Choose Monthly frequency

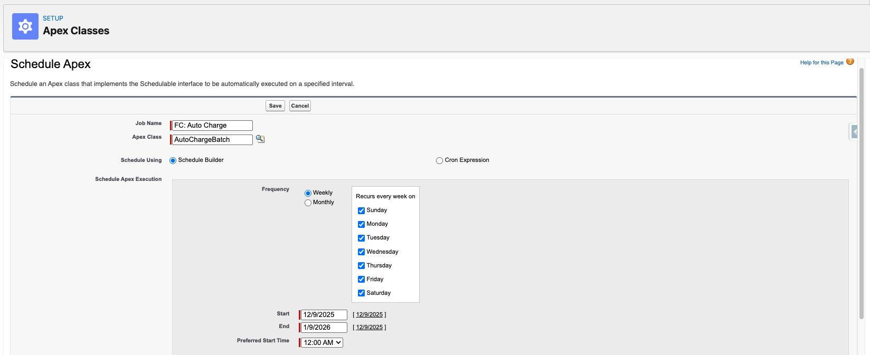pos(308,203)
